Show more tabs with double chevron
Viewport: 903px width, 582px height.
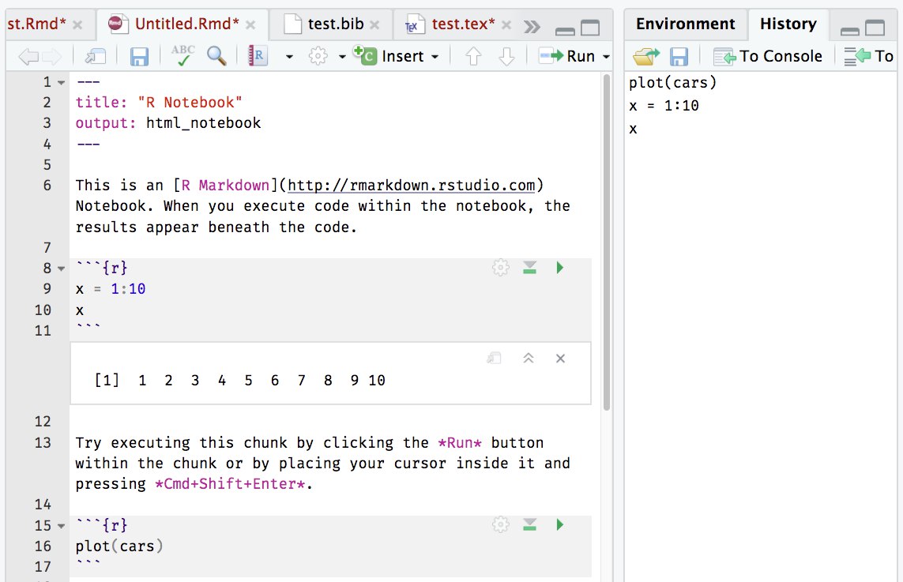532,27
